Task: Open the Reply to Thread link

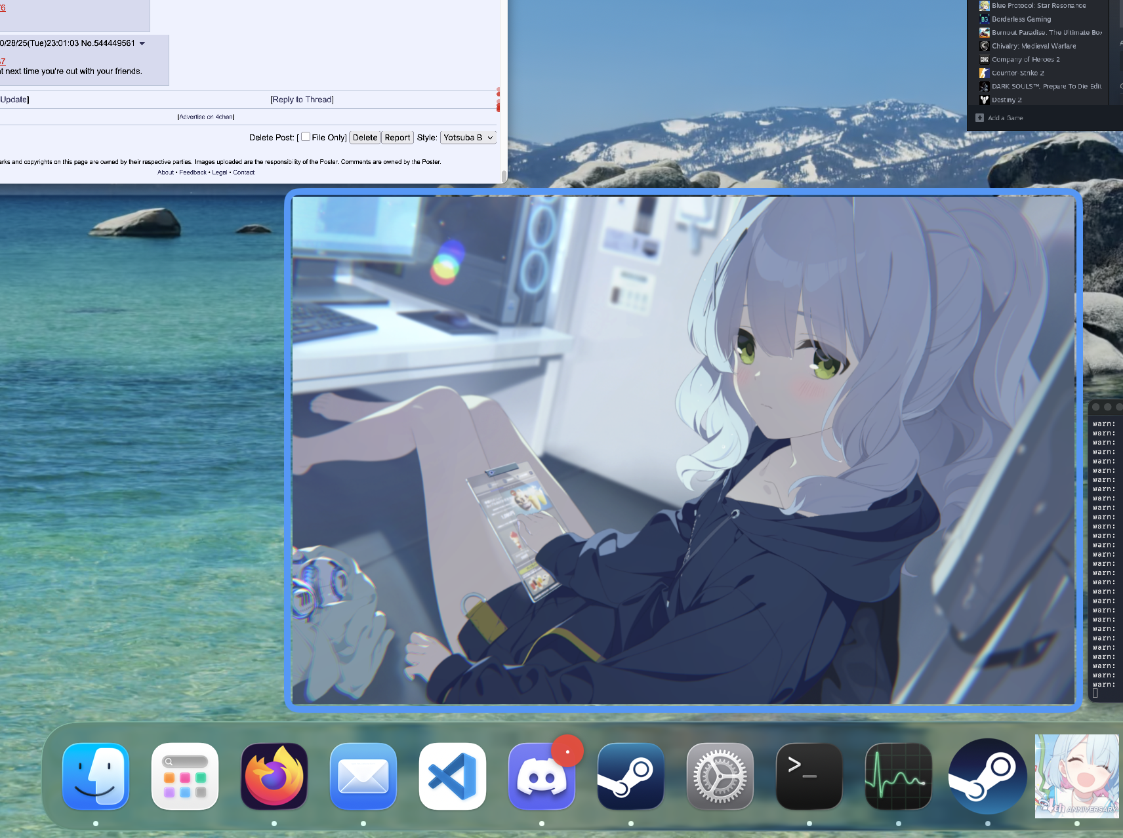Action: point(302,100)
